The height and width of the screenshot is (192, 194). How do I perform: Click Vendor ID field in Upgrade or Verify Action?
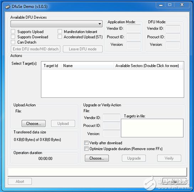pyautogui.click(x=111, y=117)
